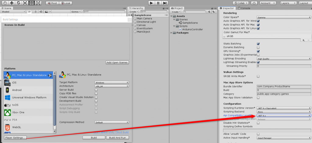Select the iOS platform
Image resolution: width=312 pixels, height=143 pixels.
28,83
